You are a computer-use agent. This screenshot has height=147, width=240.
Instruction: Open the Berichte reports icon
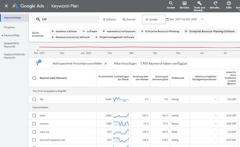(184, 3)
